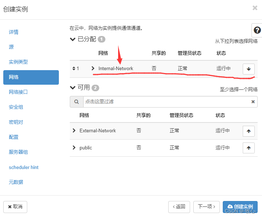Click the 可用 count badge 2
The height and width of the screenshot is (217, 262).
[x=96, y=88]
